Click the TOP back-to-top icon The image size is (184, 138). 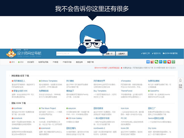pos(180,80)
